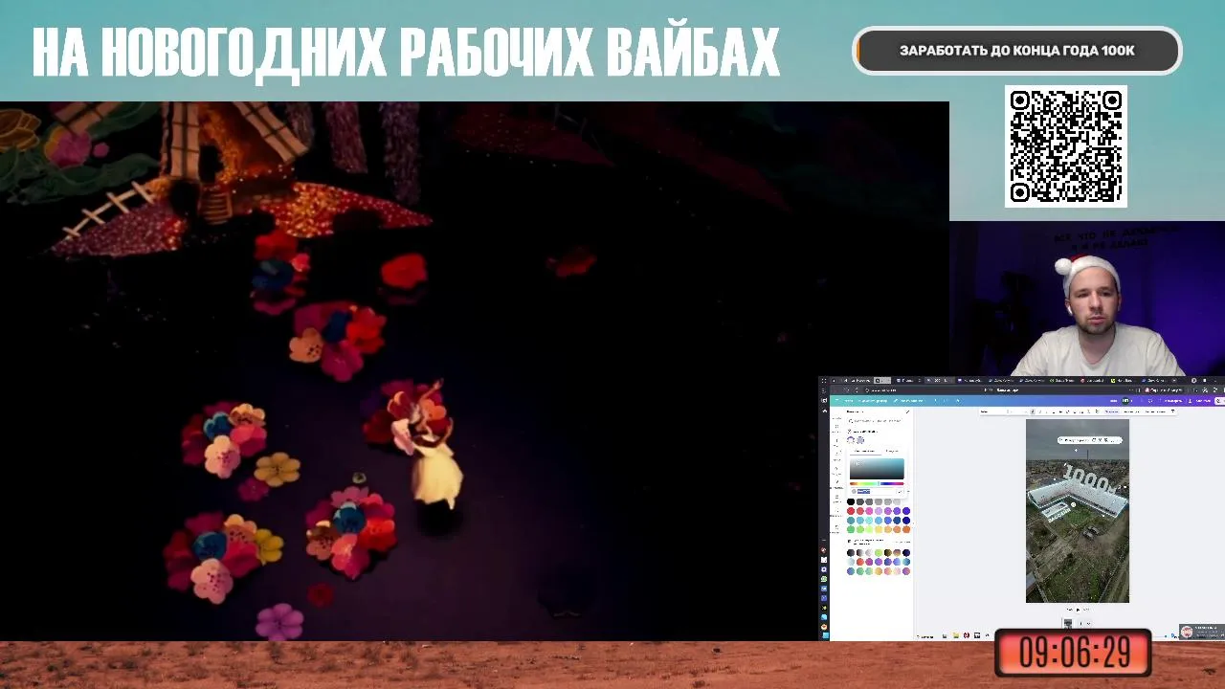Image resolution: width=1225 pixels, height=689 pixels.
Task: Pick the solid black default color swatch
Action: pyautogui.click(x=851, y=501)
